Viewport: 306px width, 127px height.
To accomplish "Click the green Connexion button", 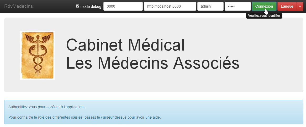I will click(264, 6).
